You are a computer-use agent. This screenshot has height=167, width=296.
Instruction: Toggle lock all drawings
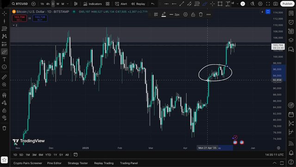[4, 110]
